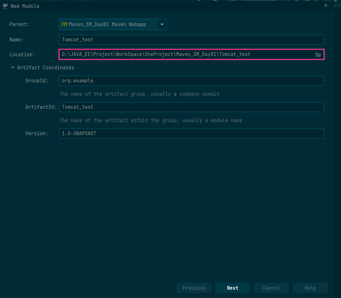This screenshot has height=298, width=341.
Task: Click the GroupId field org.example
Action: [191, 81]
